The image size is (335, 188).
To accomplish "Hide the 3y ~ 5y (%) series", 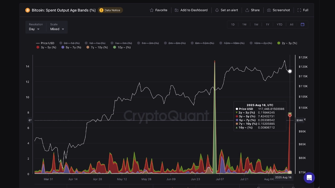I will 46,47.
